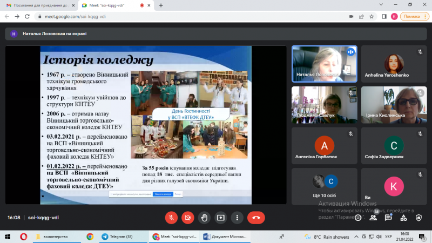Open Windows Start menu
Viewport: 432px width, 243px height.
pyautogui.click(x=8, y=237)
